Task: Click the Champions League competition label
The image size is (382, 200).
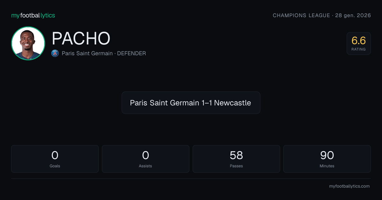Action: [301, 15]
